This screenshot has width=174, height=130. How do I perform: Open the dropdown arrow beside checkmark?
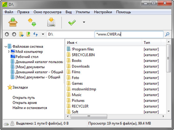[84, 22]
